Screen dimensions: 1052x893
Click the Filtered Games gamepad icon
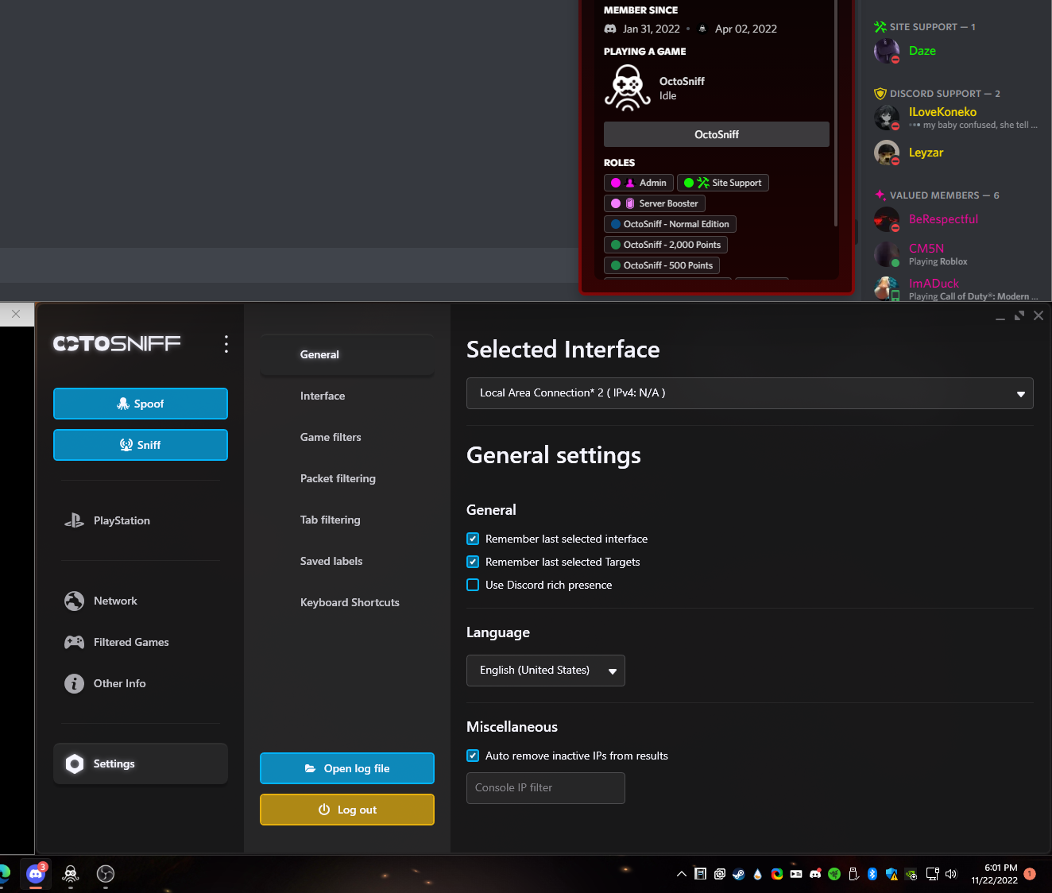tap(74, 642)
